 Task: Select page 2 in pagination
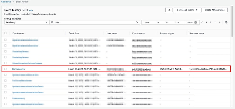[211, 23]
